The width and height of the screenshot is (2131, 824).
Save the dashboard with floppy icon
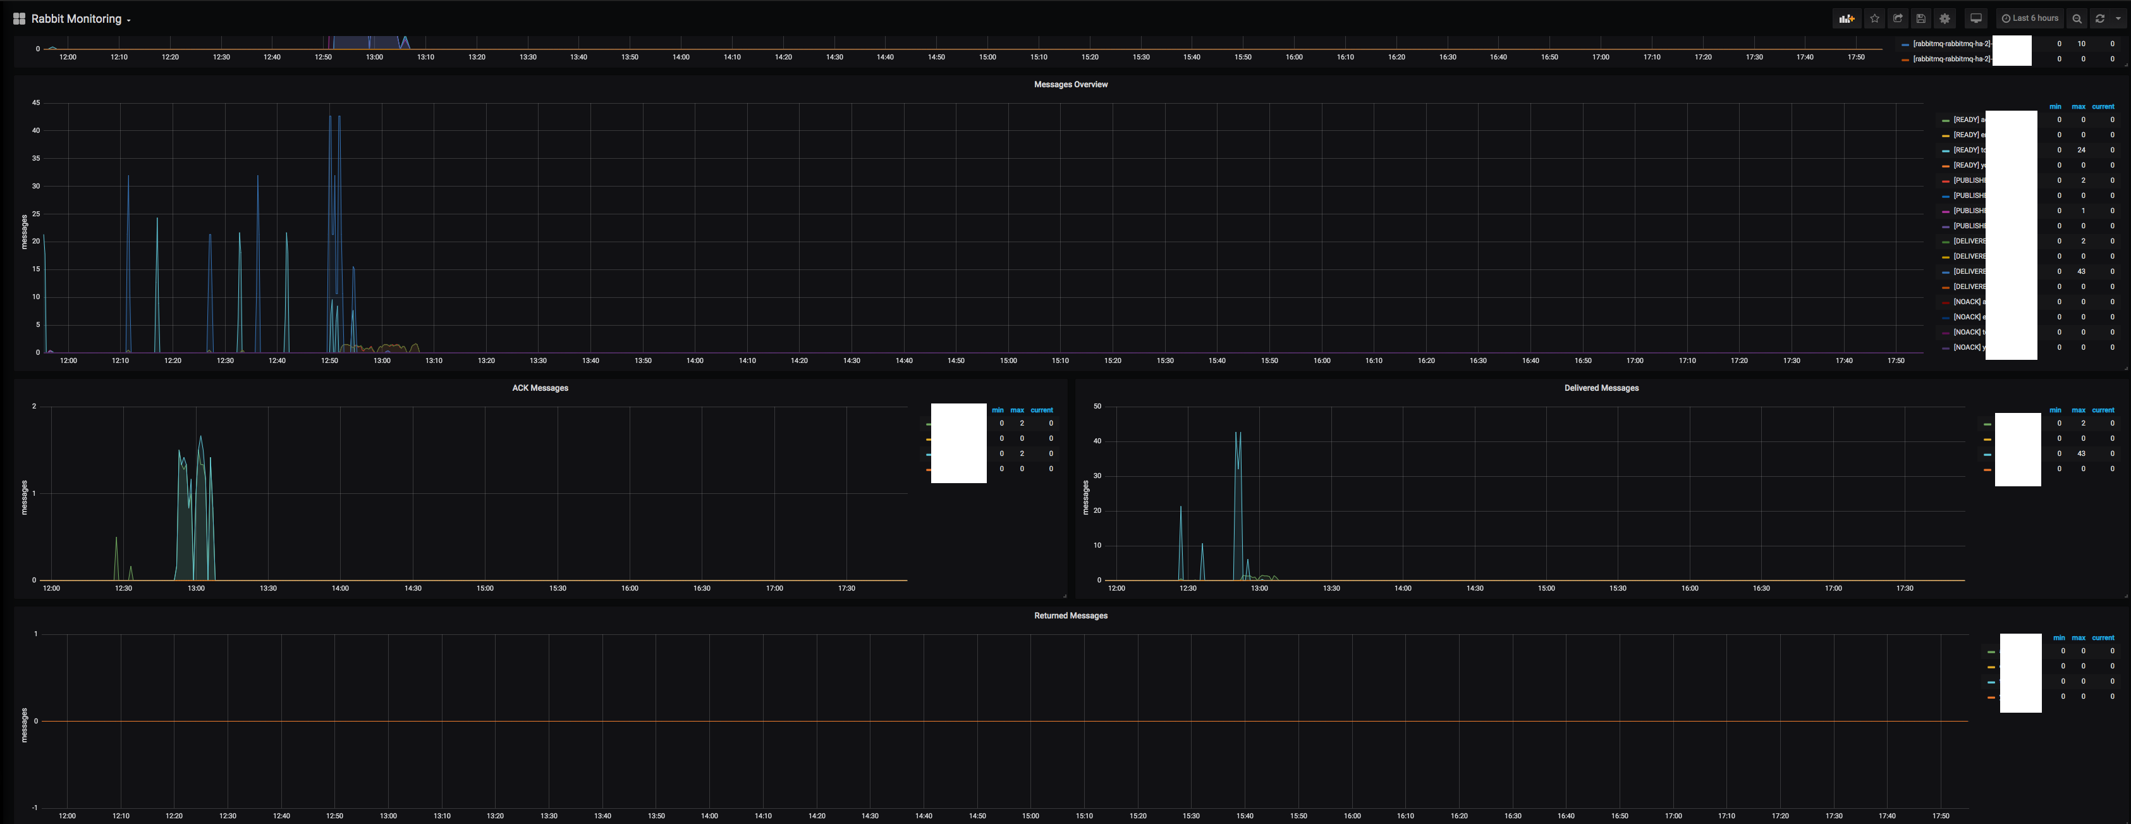point(1921,18)
